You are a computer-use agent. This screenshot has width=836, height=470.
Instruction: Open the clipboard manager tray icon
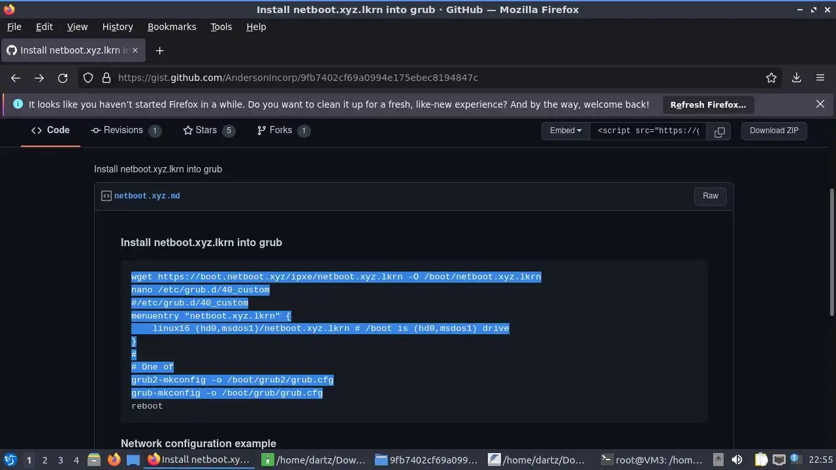tap(761, 460)
